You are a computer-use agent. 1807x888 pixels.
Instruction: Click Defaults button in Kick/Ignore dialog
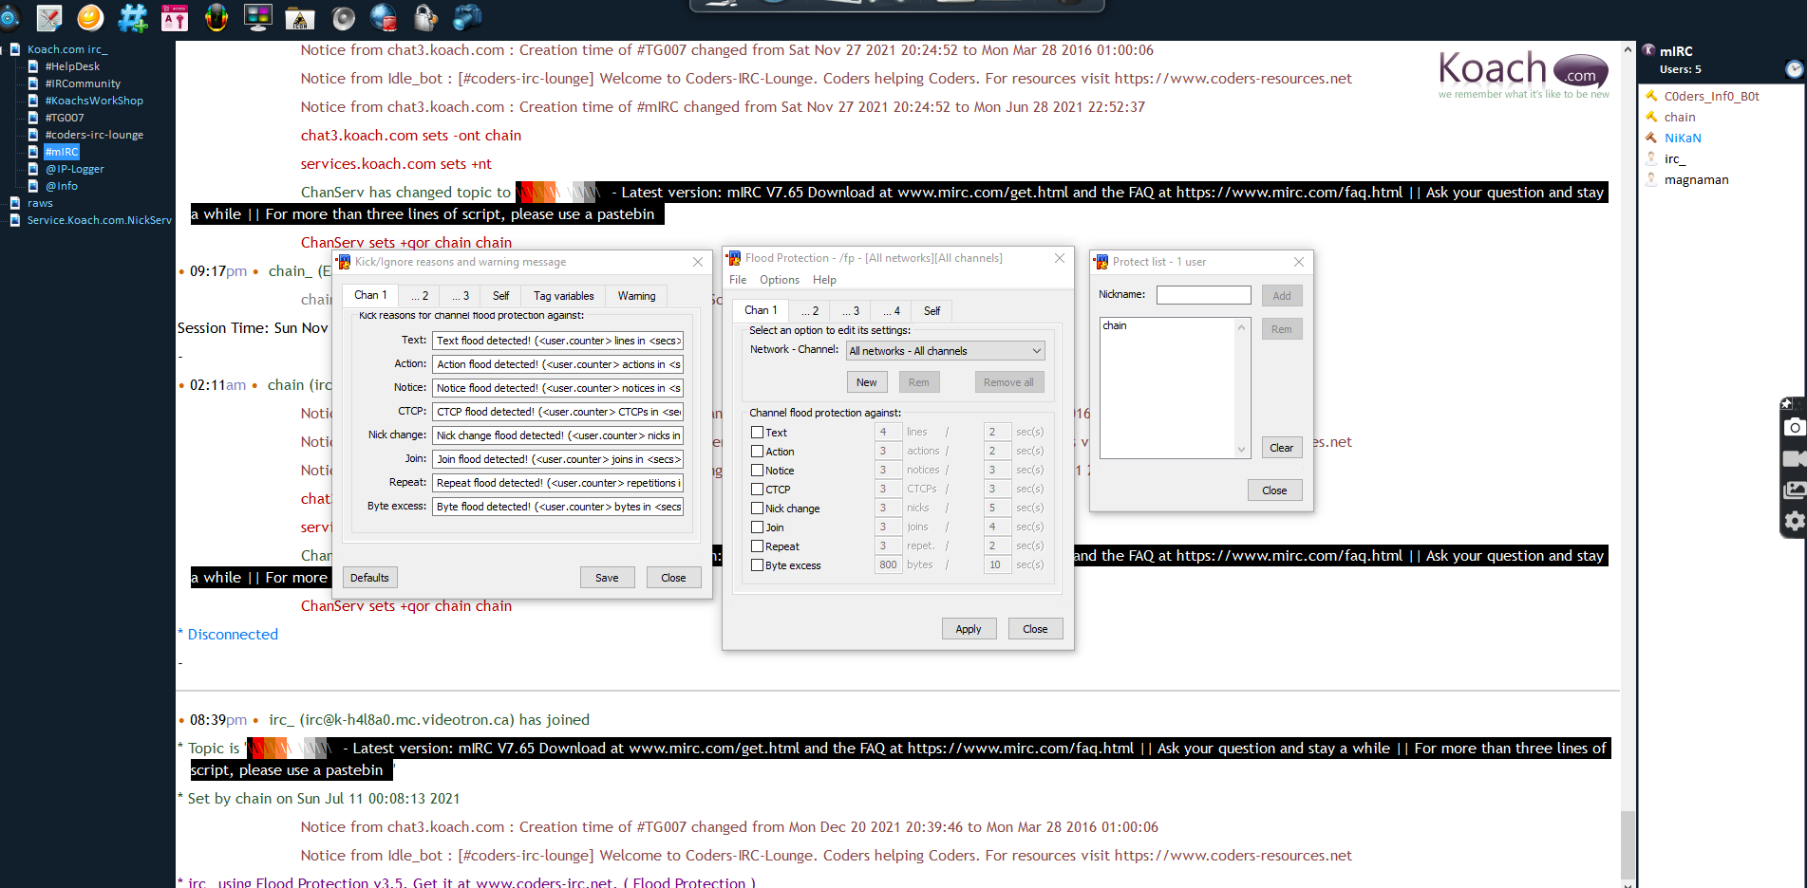coord(369,578)
